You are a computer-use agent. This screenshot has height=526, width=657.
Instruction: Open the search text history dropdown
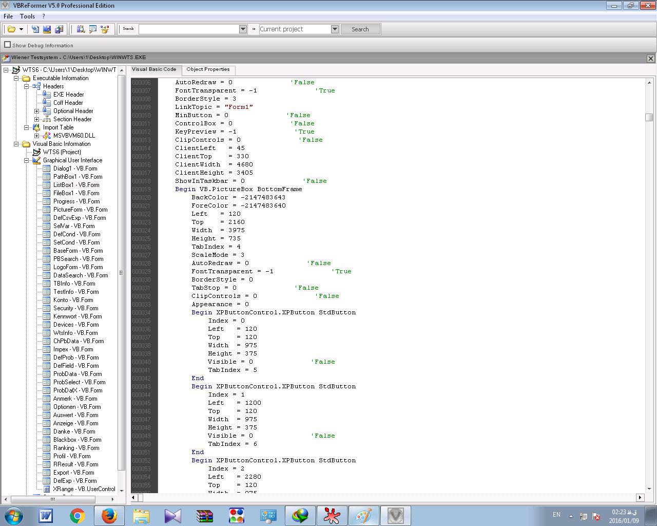(x=243, y=29)
